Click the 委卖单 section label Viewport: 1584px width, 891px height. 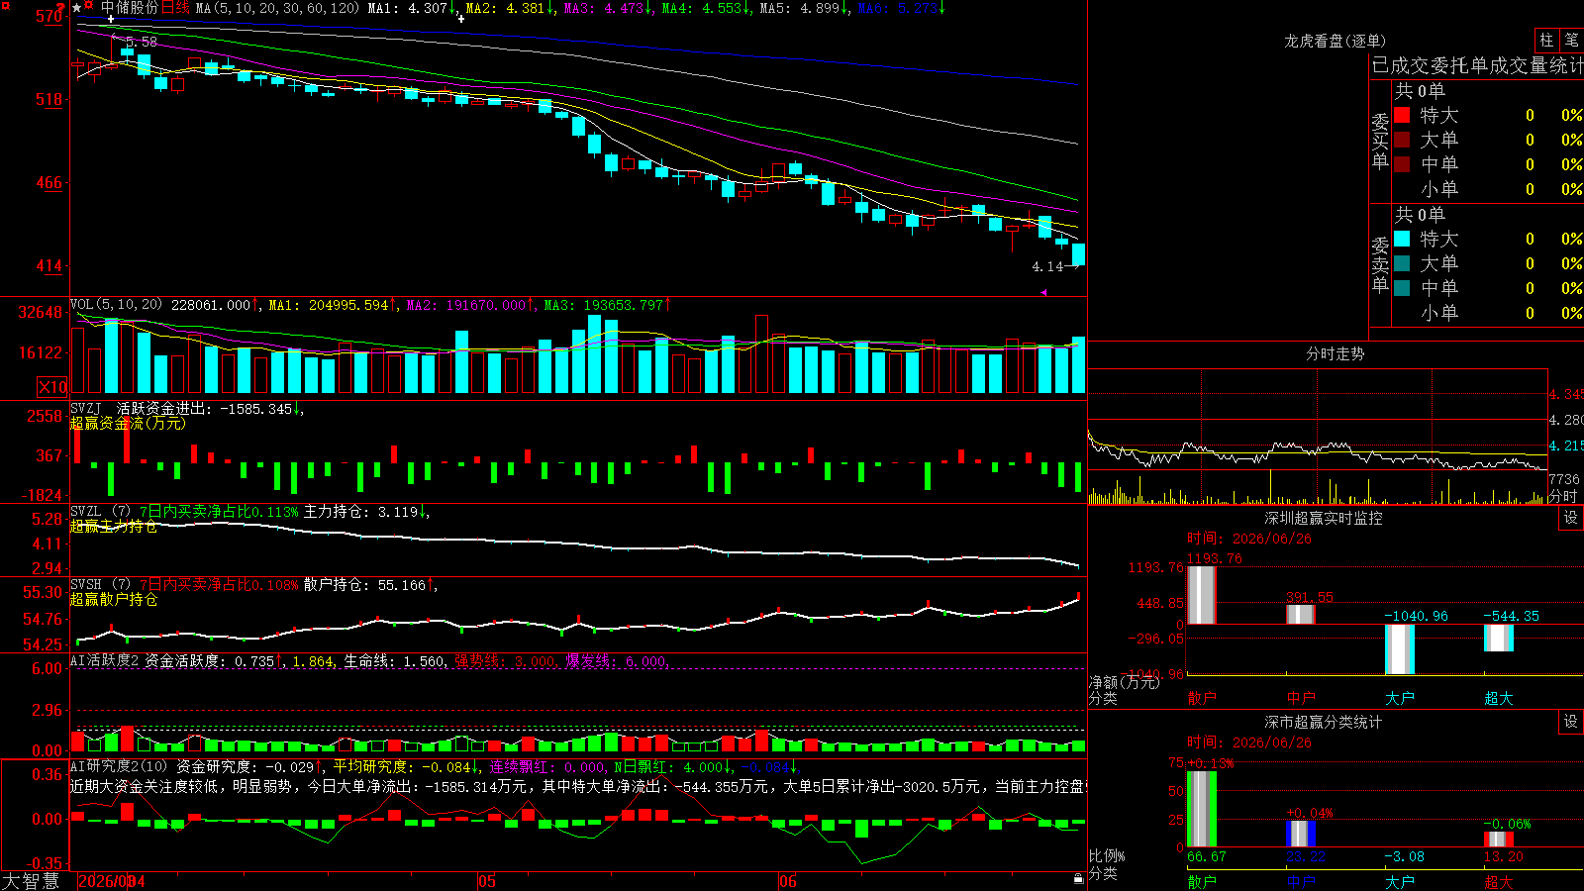pos(1380,264)
